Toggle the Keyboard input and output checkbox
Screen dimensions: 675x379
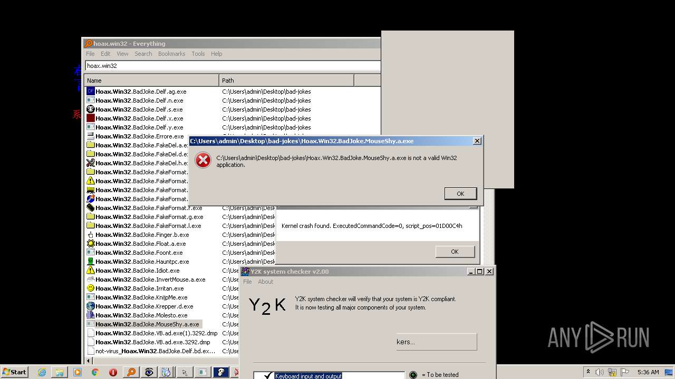(x=268, y=375)
